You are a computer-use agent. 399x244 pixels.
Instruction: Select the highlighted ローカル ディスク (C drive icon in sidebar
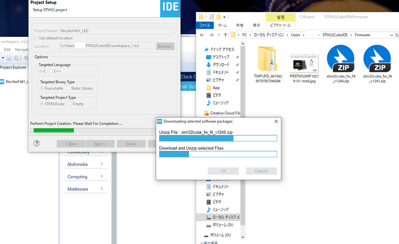pos(208,217)
